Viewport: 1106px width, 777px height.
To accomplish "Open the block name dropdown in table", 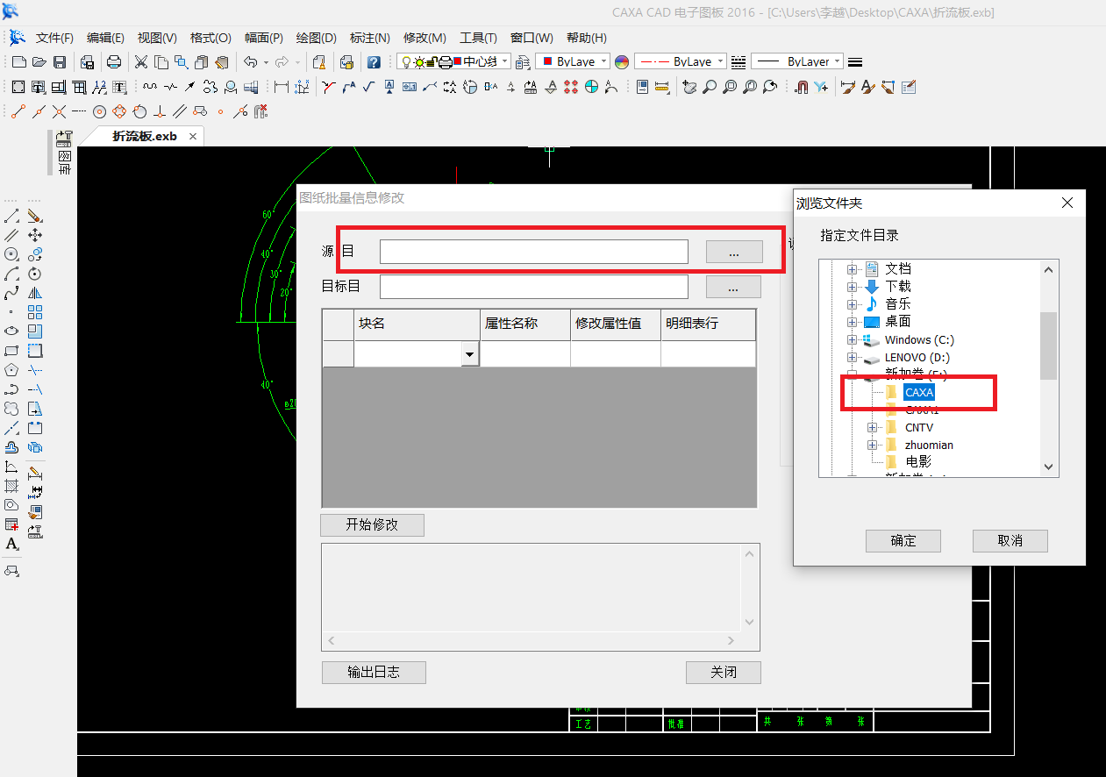I will click(470, 354).
